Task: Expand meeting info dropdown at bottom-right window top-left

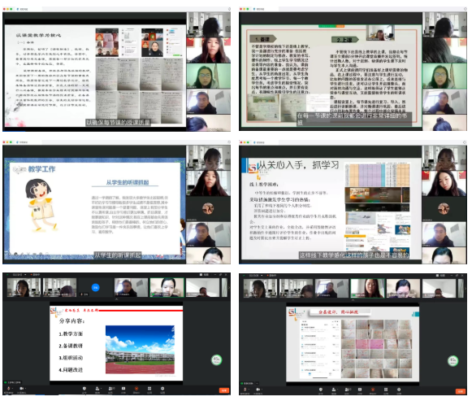Action: click(x=262, y=275)
